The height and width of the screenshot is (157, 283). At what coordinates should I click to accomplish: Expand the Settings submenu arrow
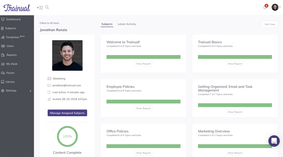[x=30, y=91]
